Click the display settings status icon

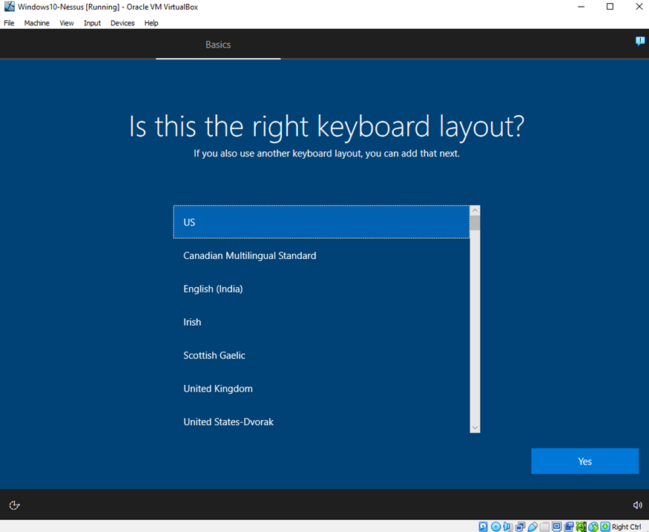[x=557, y=527]
